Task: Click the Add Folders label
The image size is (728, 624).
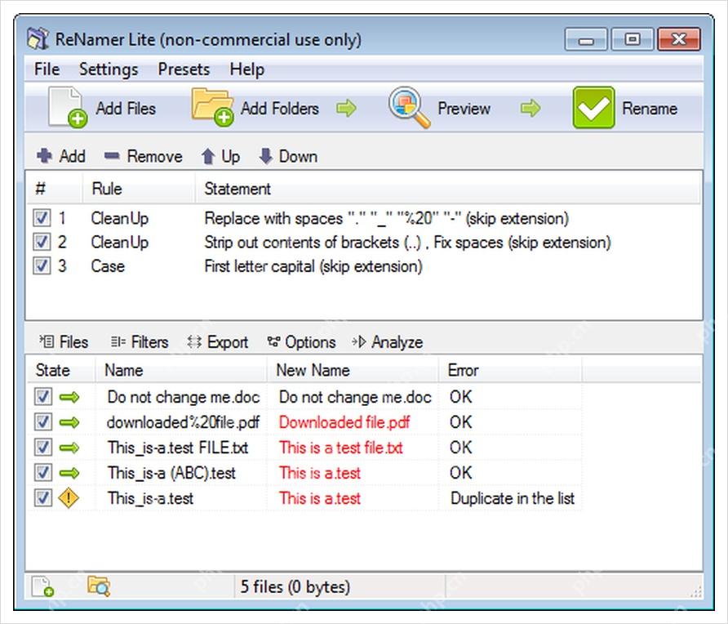Action: click(280, 109)
